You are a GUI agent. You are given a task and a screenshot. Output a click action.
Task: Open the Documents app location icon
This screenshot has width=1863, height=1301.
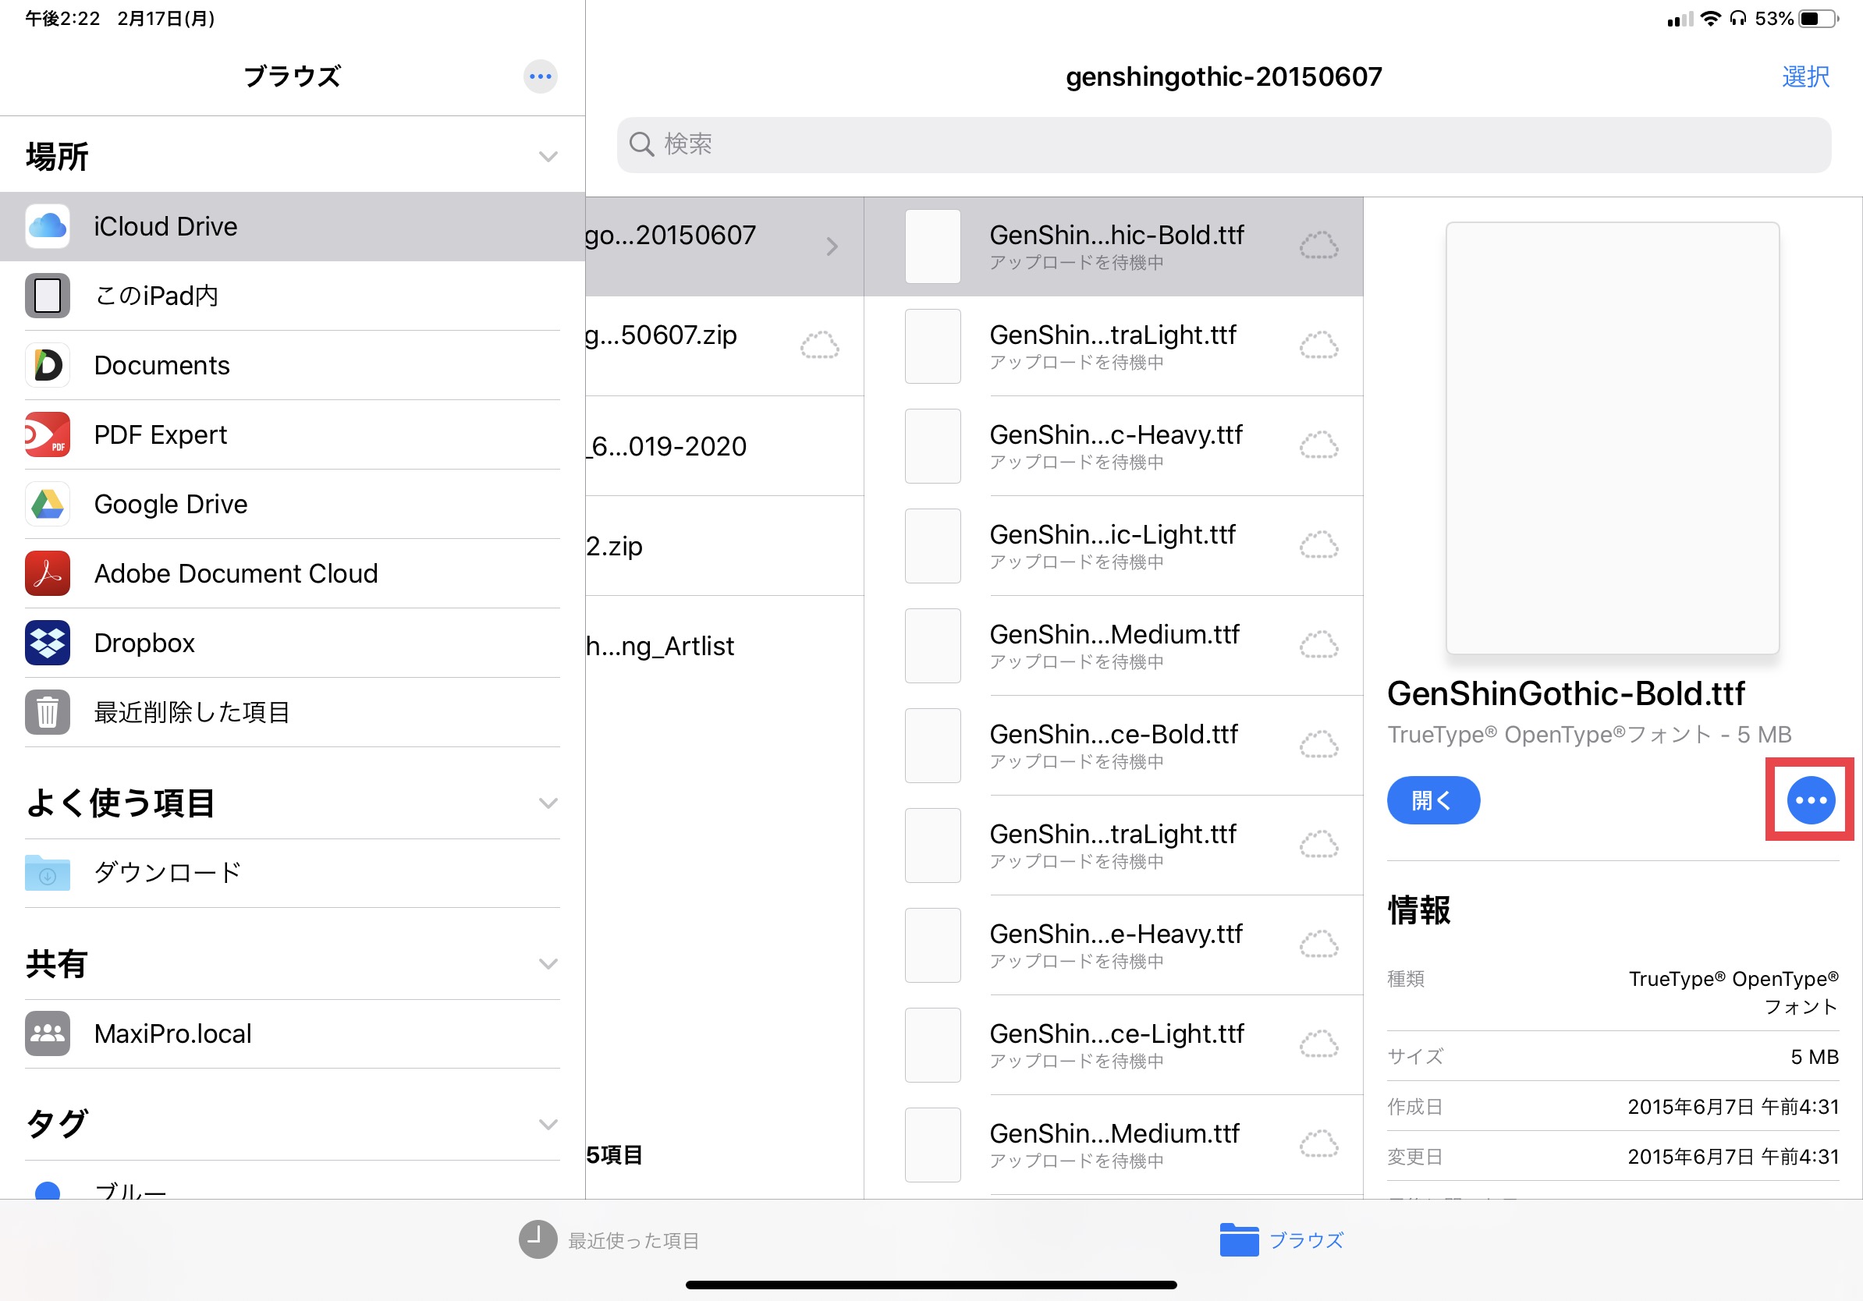pyautogui.click(x=47, y=365)
